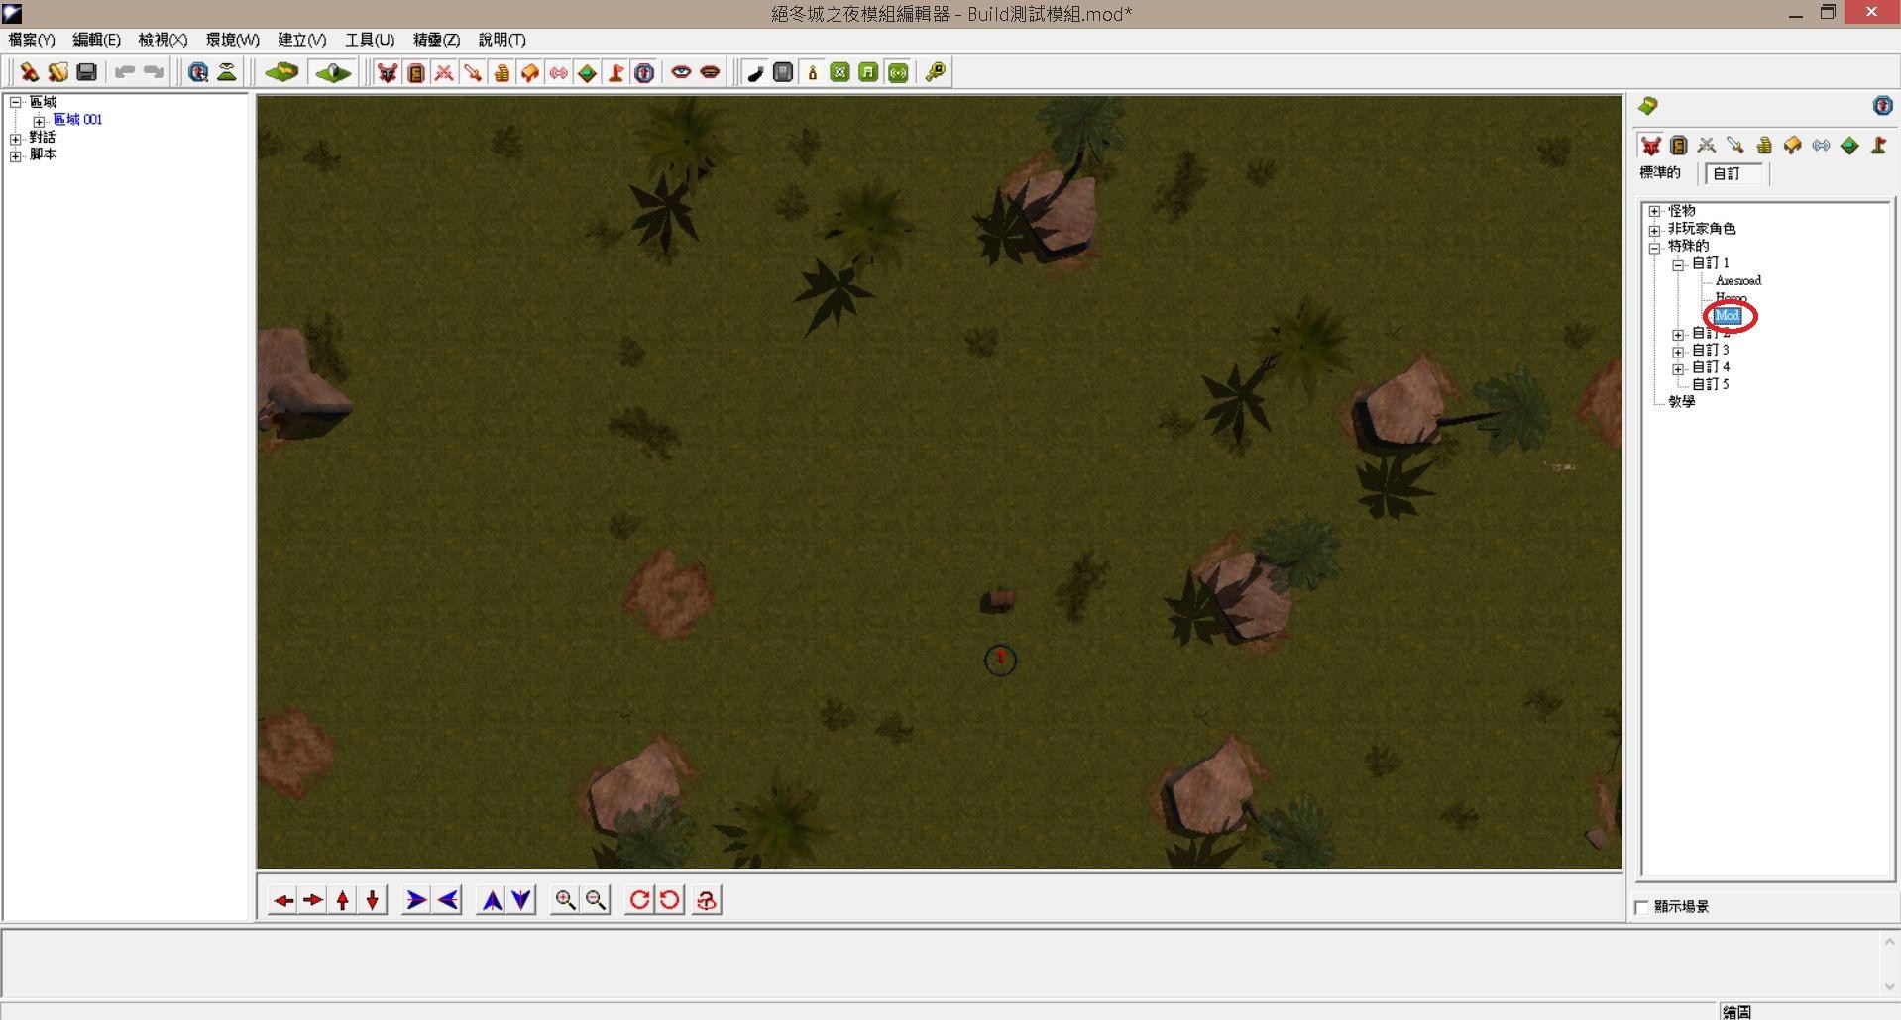Click the Doors icon in right palette panel
Image resolution: width=1901 pixels, height=1020 pixels.
pos(1679,146)
